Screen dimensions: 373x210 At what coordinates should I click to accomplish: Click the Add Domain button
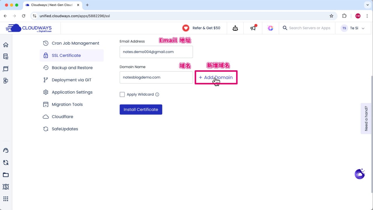(216, 78)
